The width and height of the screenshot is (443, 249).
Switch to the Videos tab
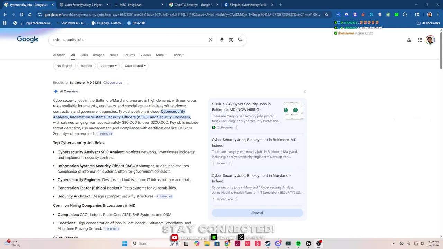click(x=145, y=55)
